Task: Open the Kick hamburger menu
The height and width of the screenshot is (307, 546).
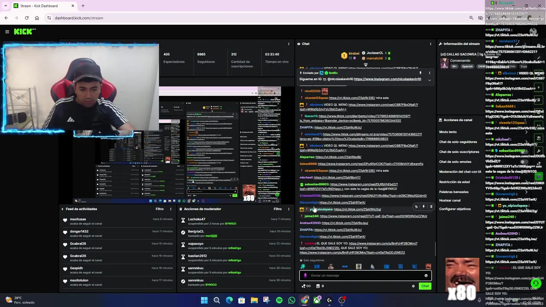Action: click(7, 32)
